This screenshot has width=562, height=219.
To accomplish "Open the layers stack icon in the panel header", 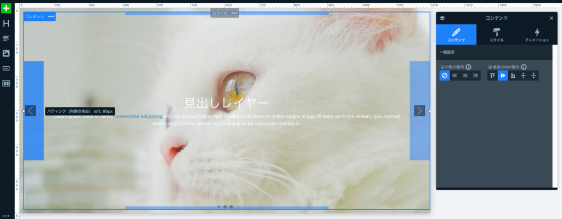I will [442, 18].
